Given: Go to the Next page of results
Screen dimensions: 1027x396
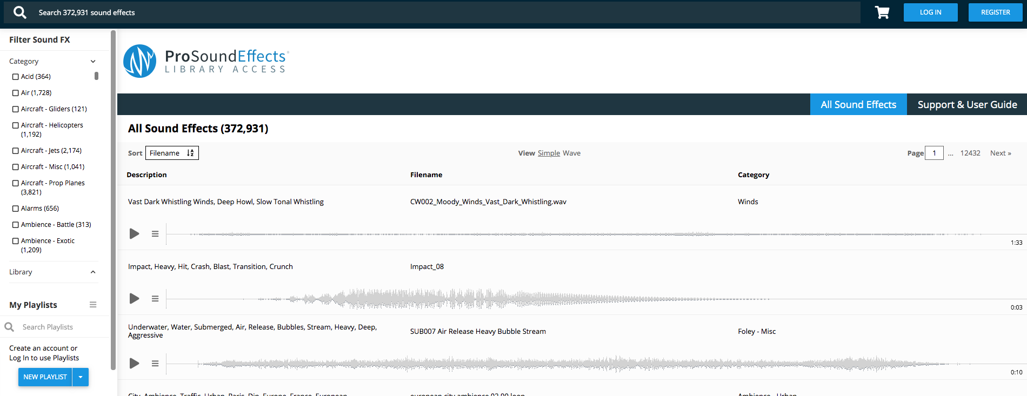Looking at the screenshot, I should tap(1001, 153).
